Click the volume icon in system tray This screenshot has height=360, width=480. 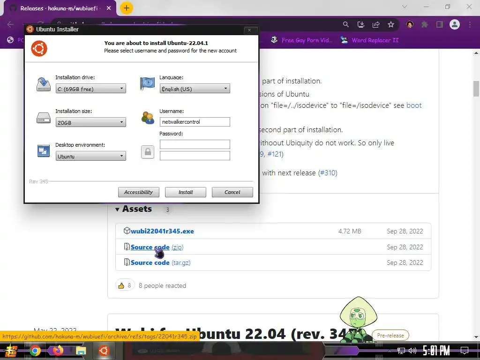[412, 351]
